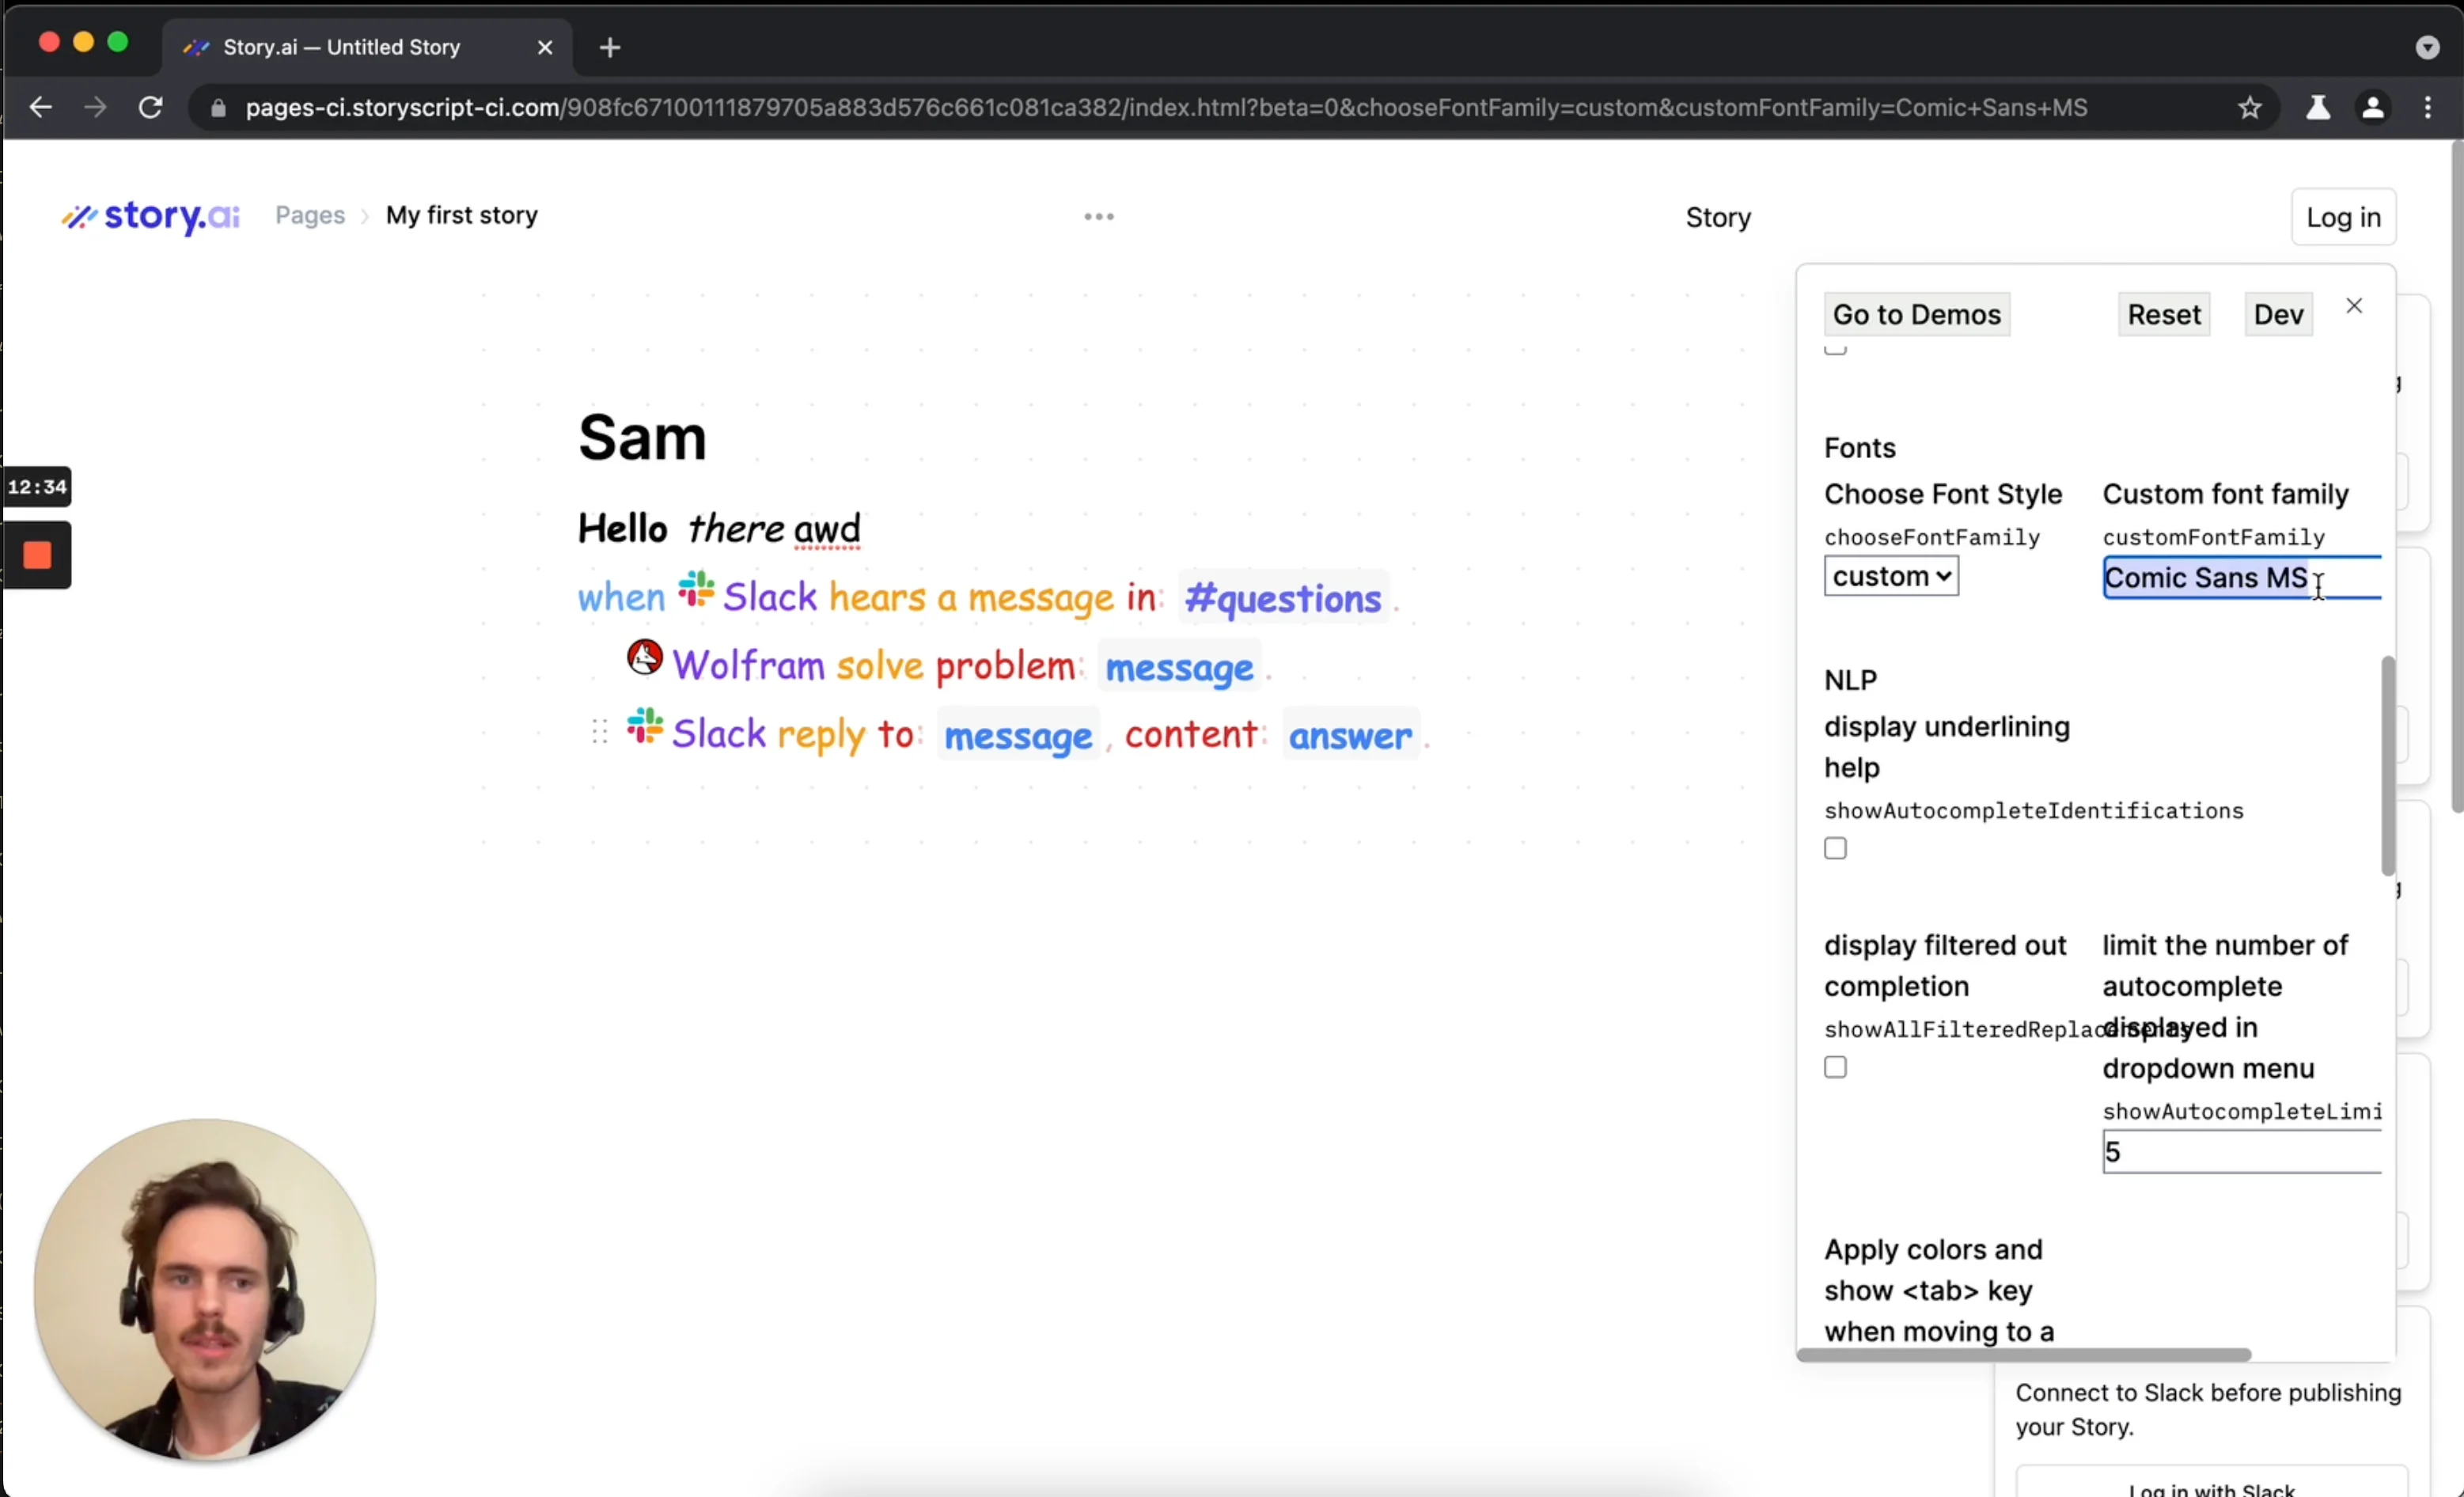Click the settings panel horizontal scrollbar
2464x1497 pixels.
(2024, 1354)
